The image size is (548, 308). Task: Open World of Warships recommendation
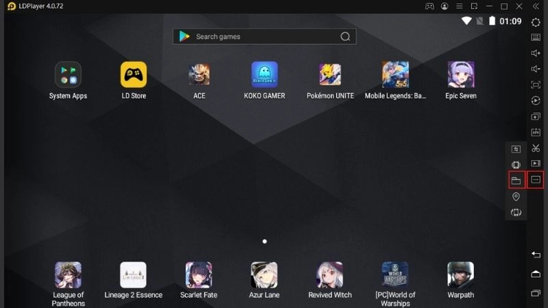pyautogui.click(x=395, y=275)
